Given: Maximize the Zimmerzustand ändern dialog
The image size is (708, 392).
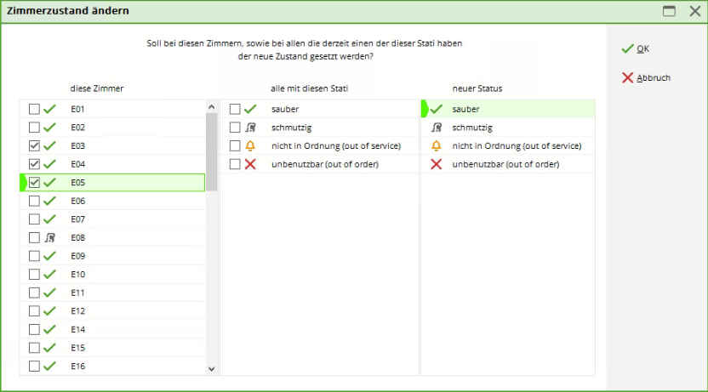Looking at the screenshot, I should click(670, 11).
